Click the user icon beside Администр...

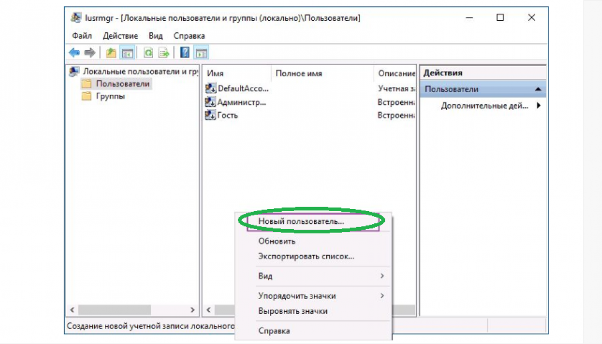pyautogui.click(x=210, y=102)
